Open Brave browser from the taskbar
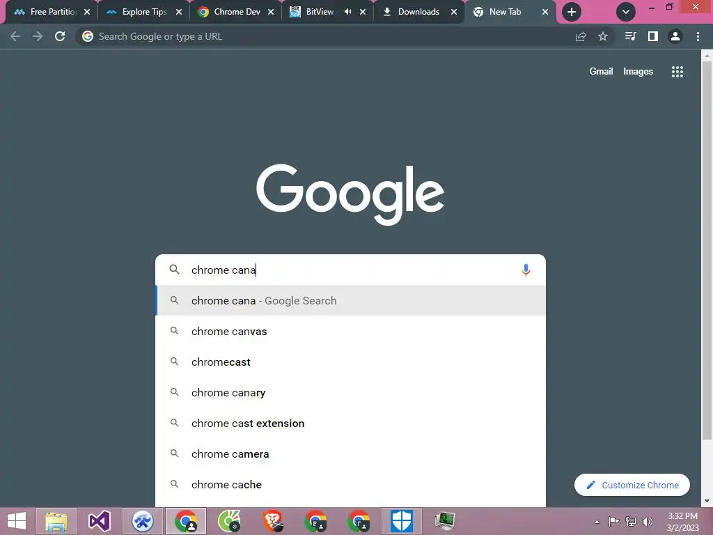 point(273,521)
